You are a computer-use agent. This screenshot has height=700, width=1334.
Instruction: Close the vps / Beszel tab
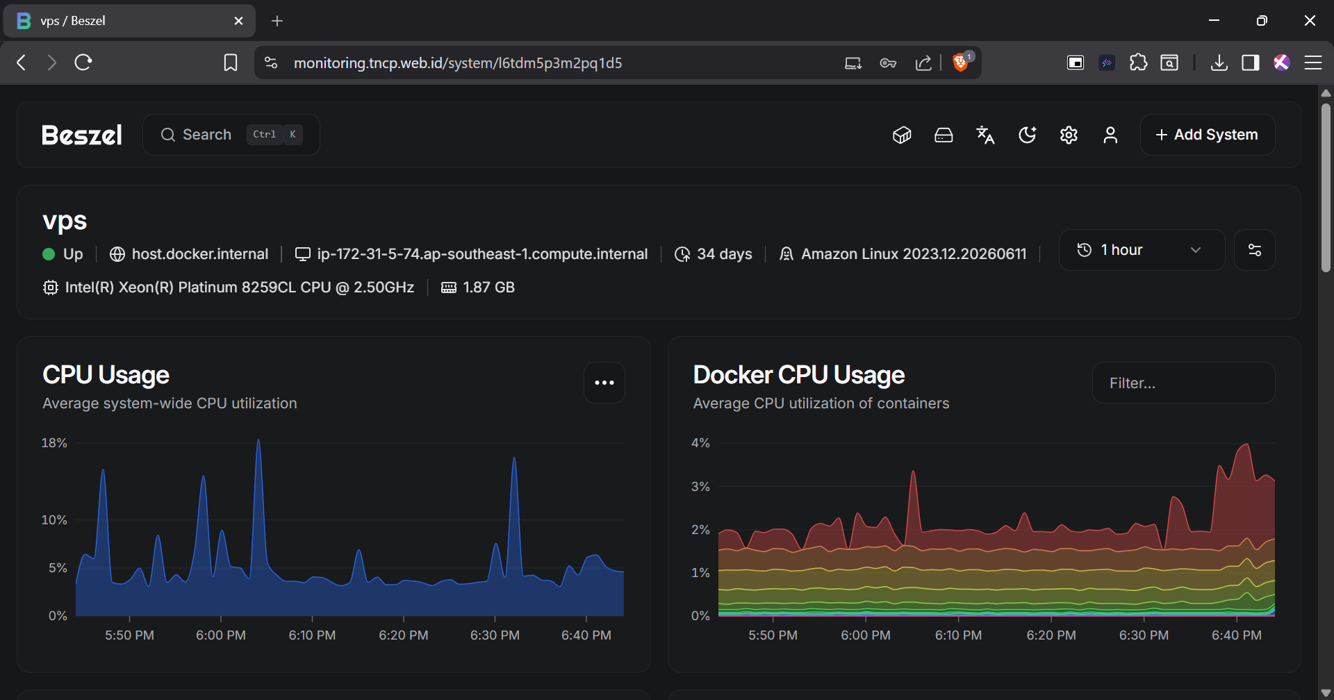pyautogui.click(x=238, y=21)
